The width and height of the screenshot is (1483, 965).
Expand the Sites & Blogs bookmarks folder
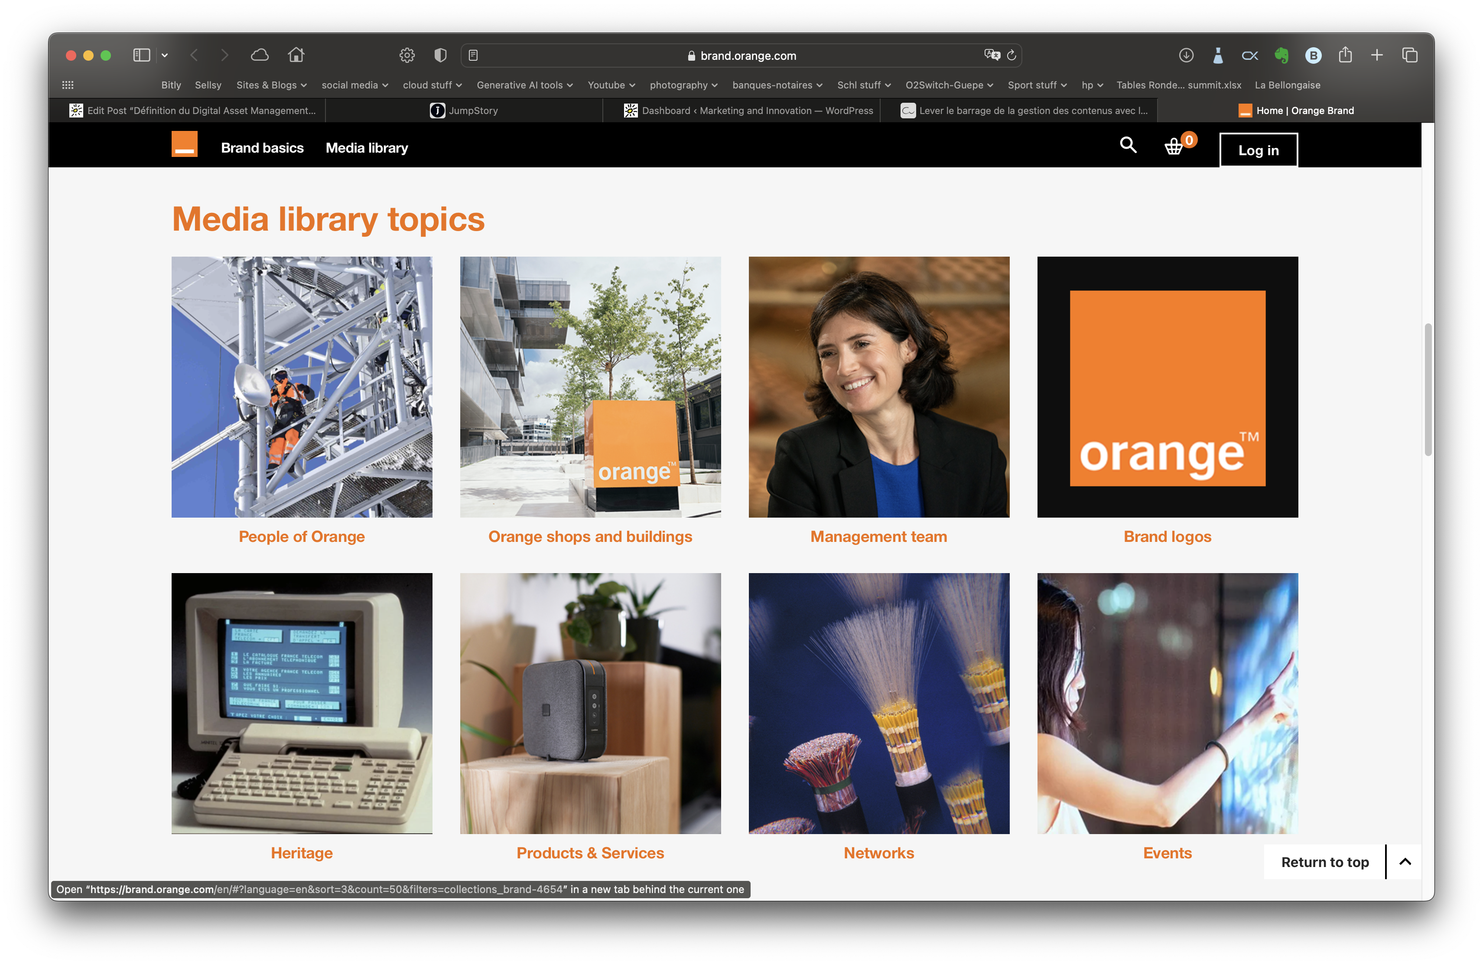(x=272, y=85)
